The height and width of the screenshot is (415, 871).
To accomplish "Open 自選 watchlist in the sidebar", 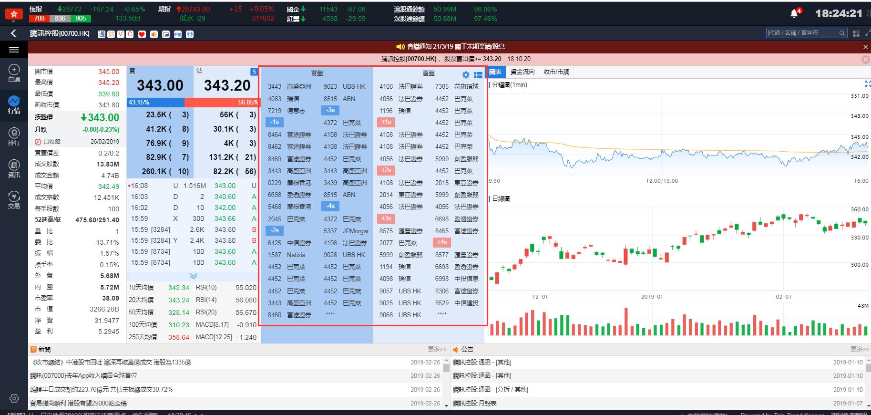I will [x=14, y=73].
